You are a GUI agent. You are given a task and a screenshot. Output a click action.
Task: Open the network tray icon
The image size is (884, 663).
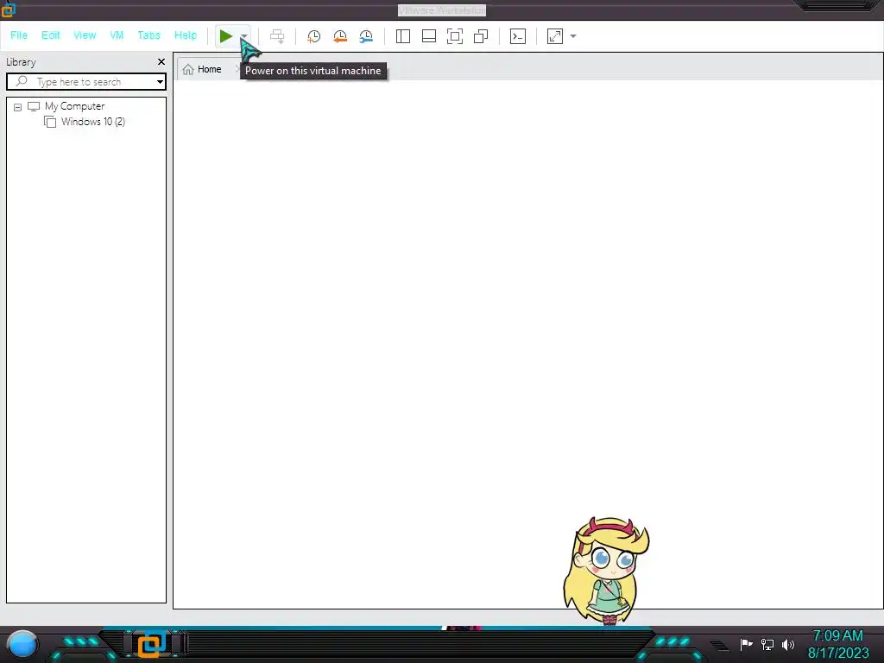(x=767, y=644)
